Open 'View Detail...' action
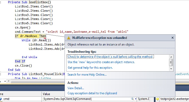189x102 pixels. (76, 88)
